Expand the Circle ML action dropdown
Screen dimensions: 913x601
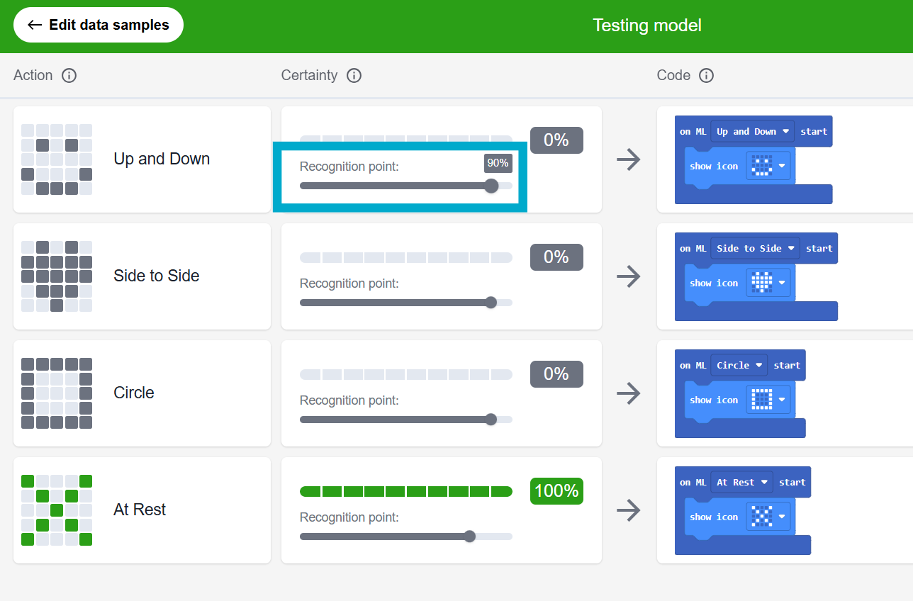point(739,366)
